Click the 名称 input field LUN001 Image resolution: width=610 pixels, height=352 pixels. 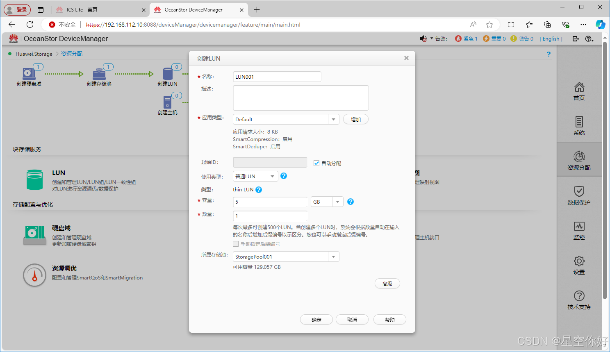277,77
